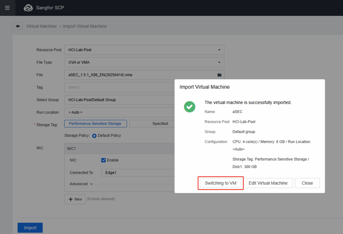343x234 pixels.
Task: Click the Sangfor SCP title text
Action: pos(50,8)
